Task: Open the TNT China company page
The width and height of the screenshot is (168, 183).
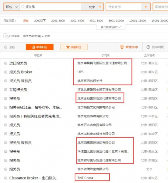Action: [85, 178]
